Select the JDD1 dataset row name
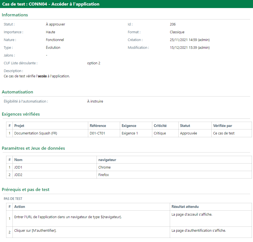This screenshot has width=253, height=242. (x=19, y=167)
